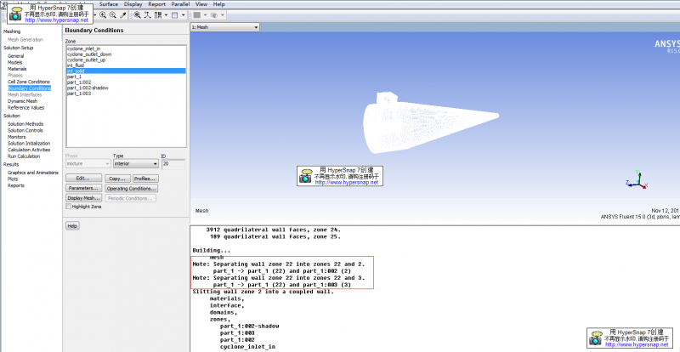Click the Profiles... button
Screen dimensions: 680x352
[x=145, y=179]
